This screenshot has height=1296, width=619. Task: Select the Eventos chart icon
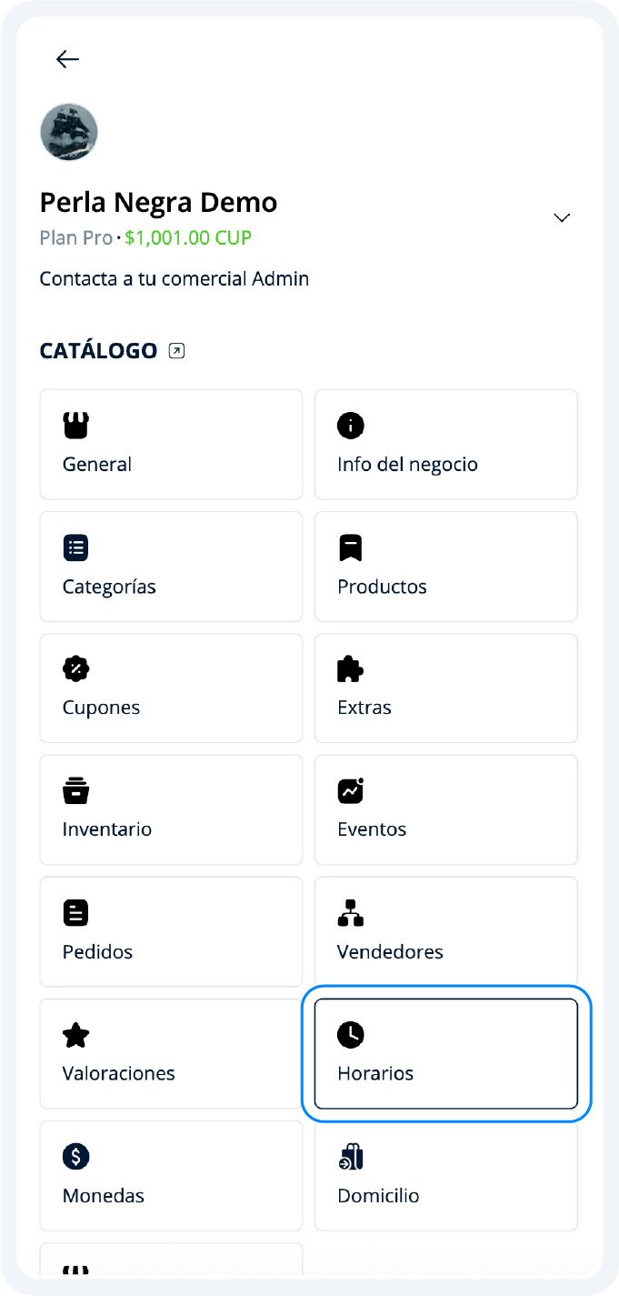tap(351, 790)
